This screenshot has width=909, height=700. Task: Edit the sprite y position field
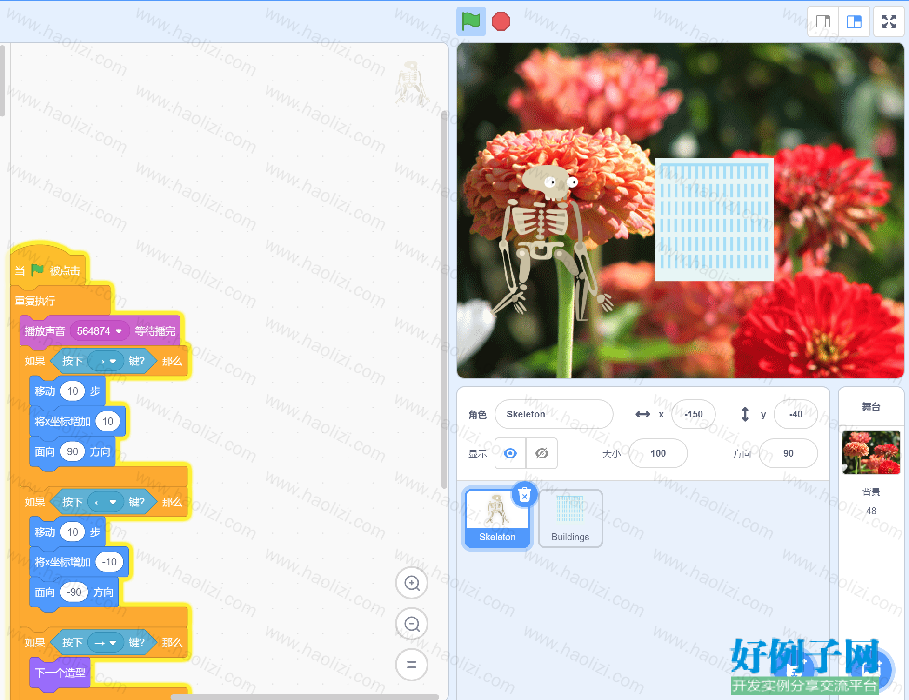(795, 414)
